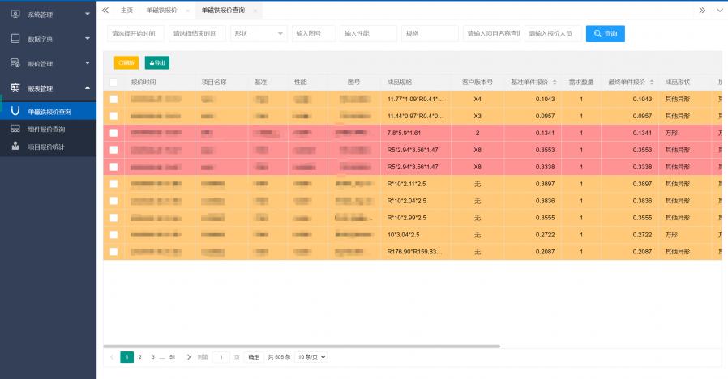Switch to the 主页 tab
The image size is (728, 379).
(126, 11)
